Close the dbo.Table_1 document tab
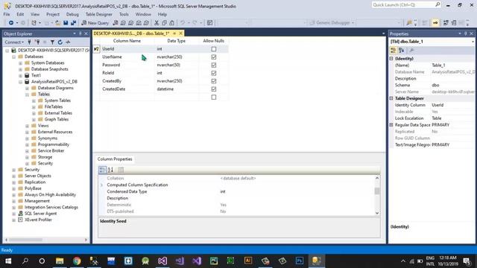 (180, 33)
